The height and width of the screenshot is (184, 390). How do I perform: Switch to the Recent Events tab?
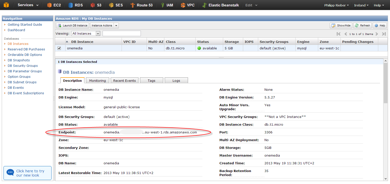click(x=125, y=81)
